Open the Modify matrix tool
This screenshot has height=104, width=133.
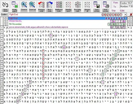coord(15,5)
